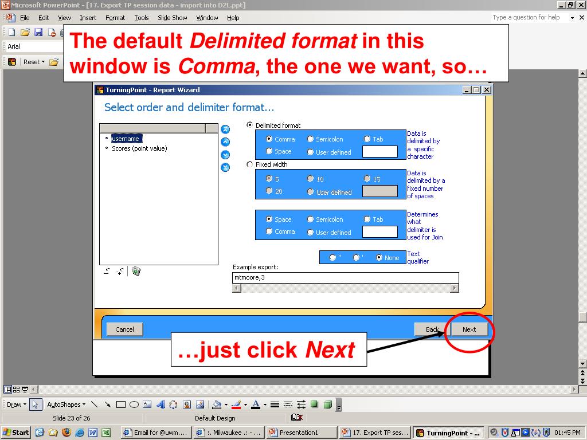Click the move-to-bottom double arrow icon
587x440 pixels.
pos(225,168)
